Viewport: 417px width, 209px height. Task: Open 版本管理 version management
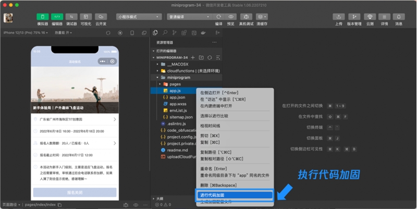[x=354, y=17]
